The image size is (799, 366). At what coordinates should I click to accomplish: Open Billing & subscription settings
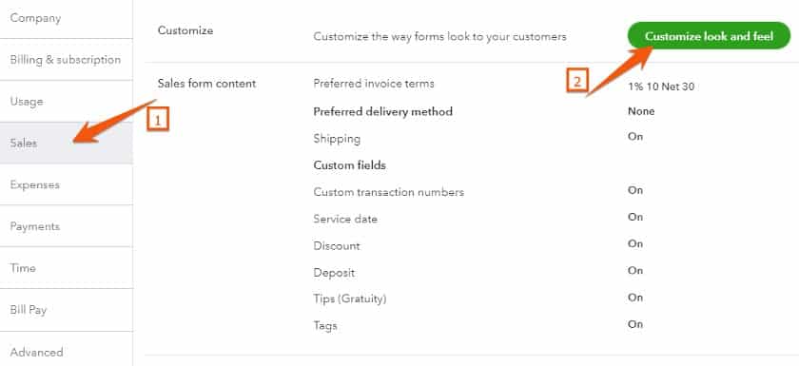click(x=67, y=60)
